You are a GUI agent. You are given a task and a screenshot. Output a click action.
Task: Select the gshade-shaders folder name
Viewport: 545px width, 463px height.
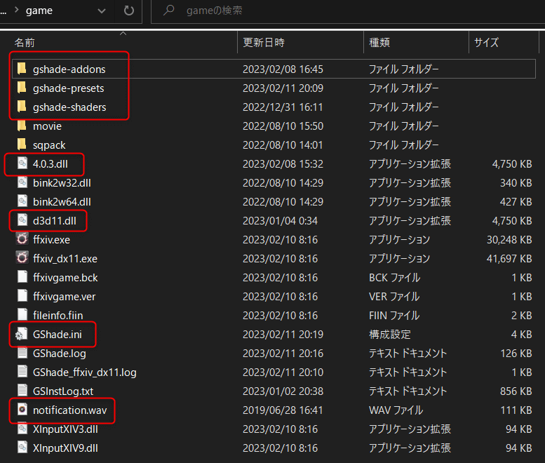(69, 107)
